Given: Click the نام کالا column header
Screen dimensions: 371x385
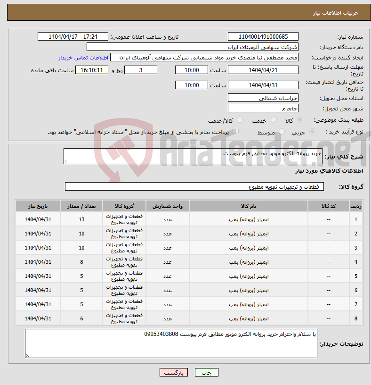Looking at the screenshot, I should pyautogui.click(x=249, y=206).
